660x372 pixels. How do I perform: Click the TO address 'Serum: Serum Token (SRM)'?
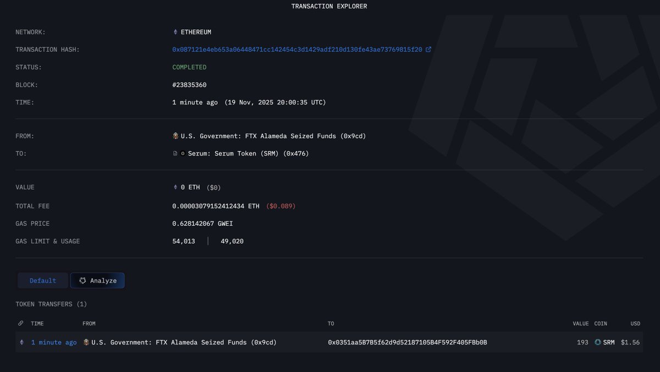point(248,154)
